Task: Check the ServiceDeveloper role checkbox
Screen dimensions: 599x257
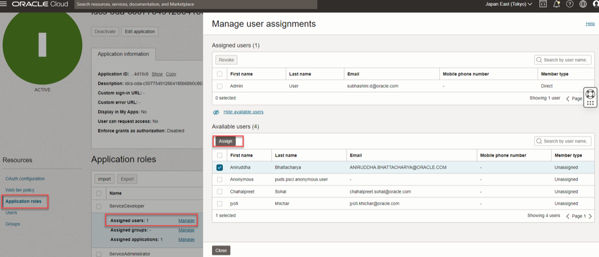Action: click(x=99, y=206)
